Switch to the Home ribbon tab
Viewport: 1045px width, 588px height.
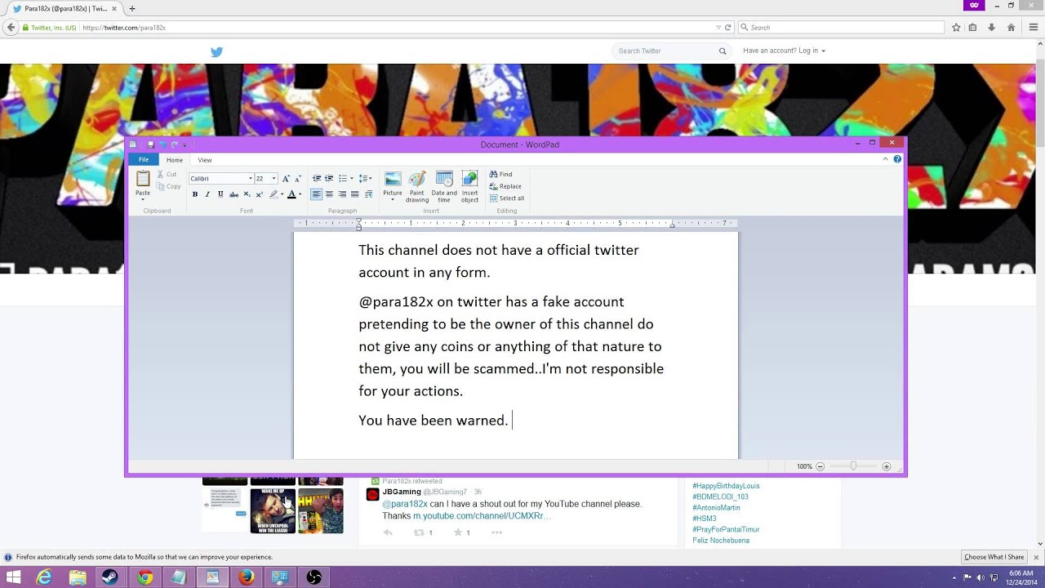[175, 160]
